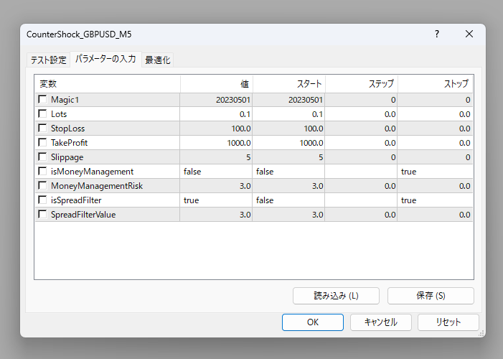Click the isMoneyManagement value cell showing false
The width and height of the screenshot is (503, 359).
[215, 172]
